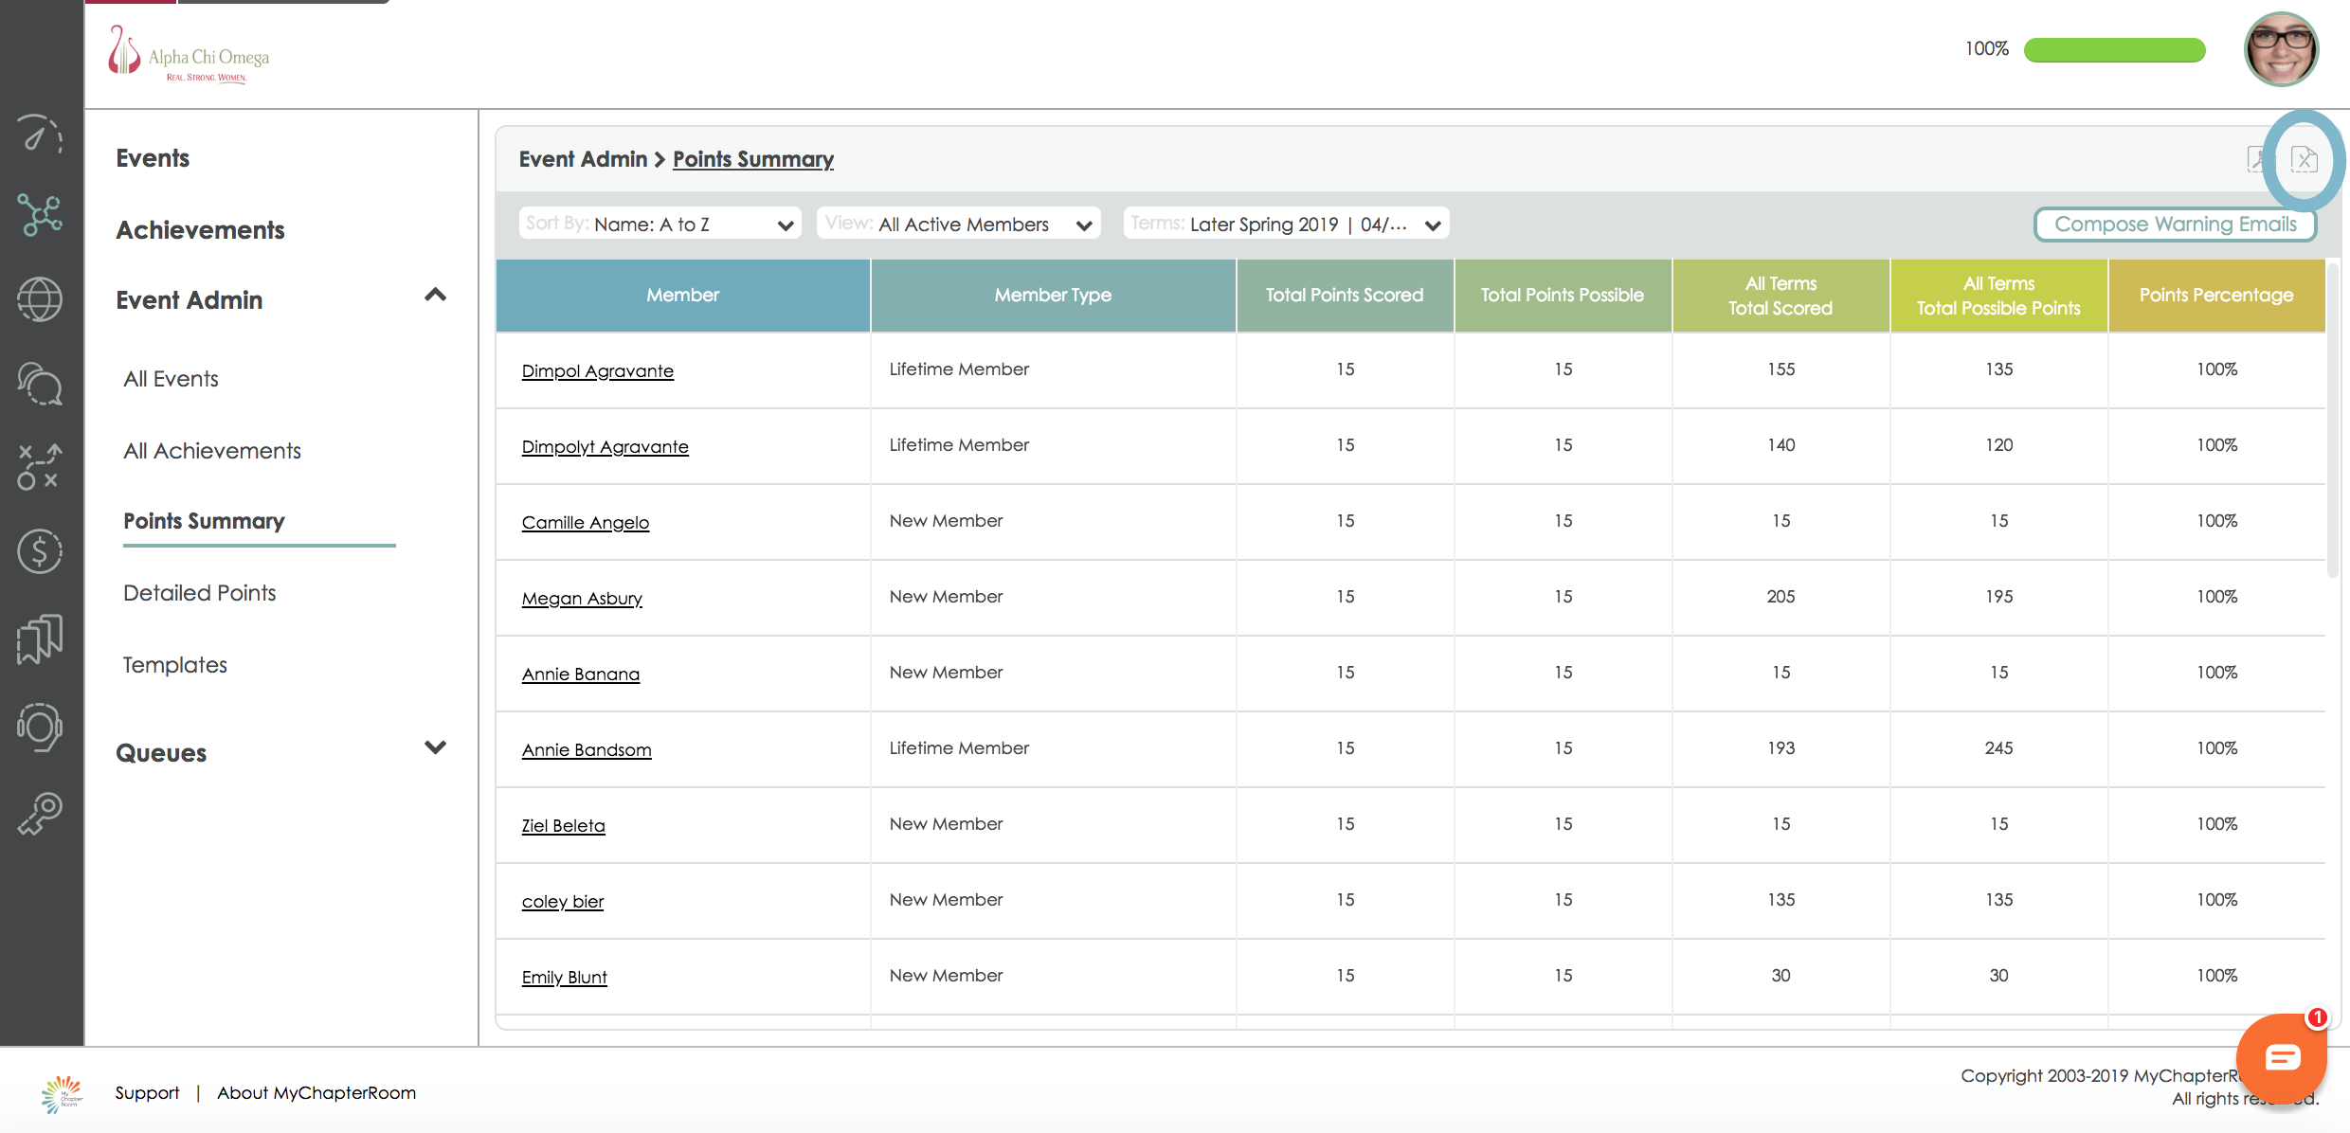Viewport: 2350px width, 1133px height.
Task: Open the Sort By dropdown
Action: click(660, 225)
